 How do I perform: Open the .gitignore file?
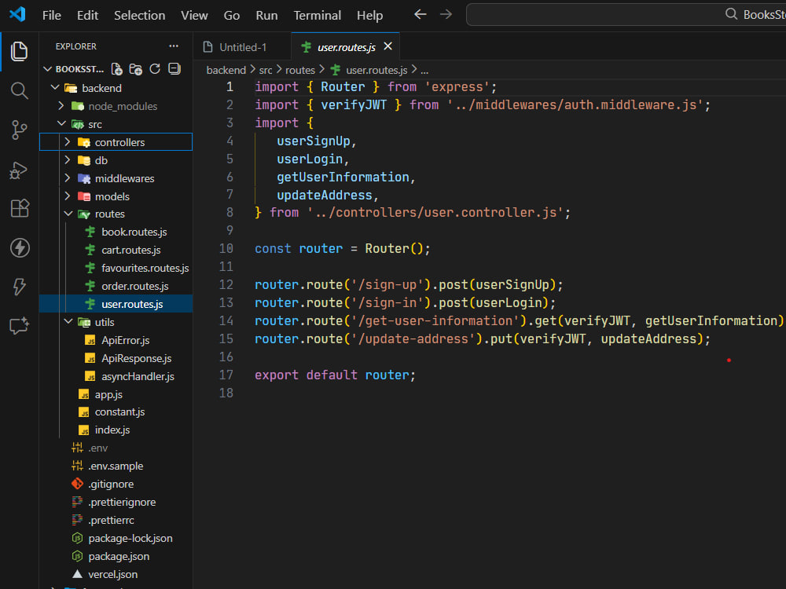click(x=116, y=484)
